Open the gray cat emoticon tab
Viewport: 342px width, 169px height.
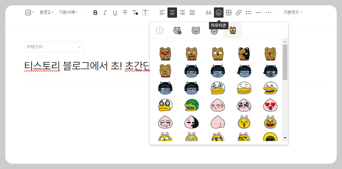point(195,30)
